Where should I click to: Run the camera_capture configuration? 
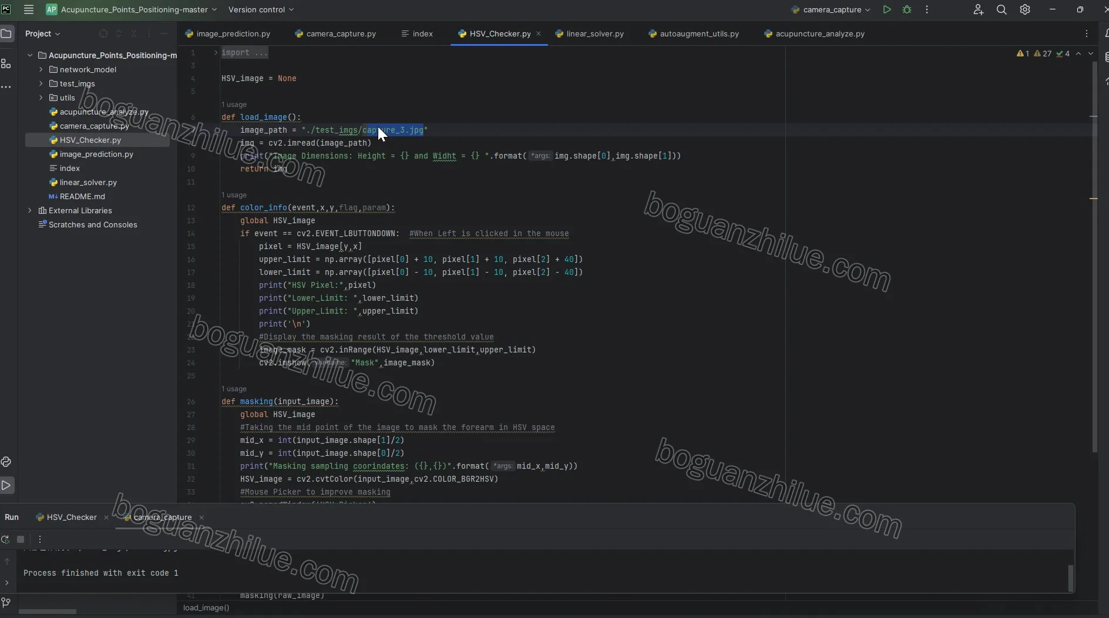pyautogui.click(x=887, y=9)
